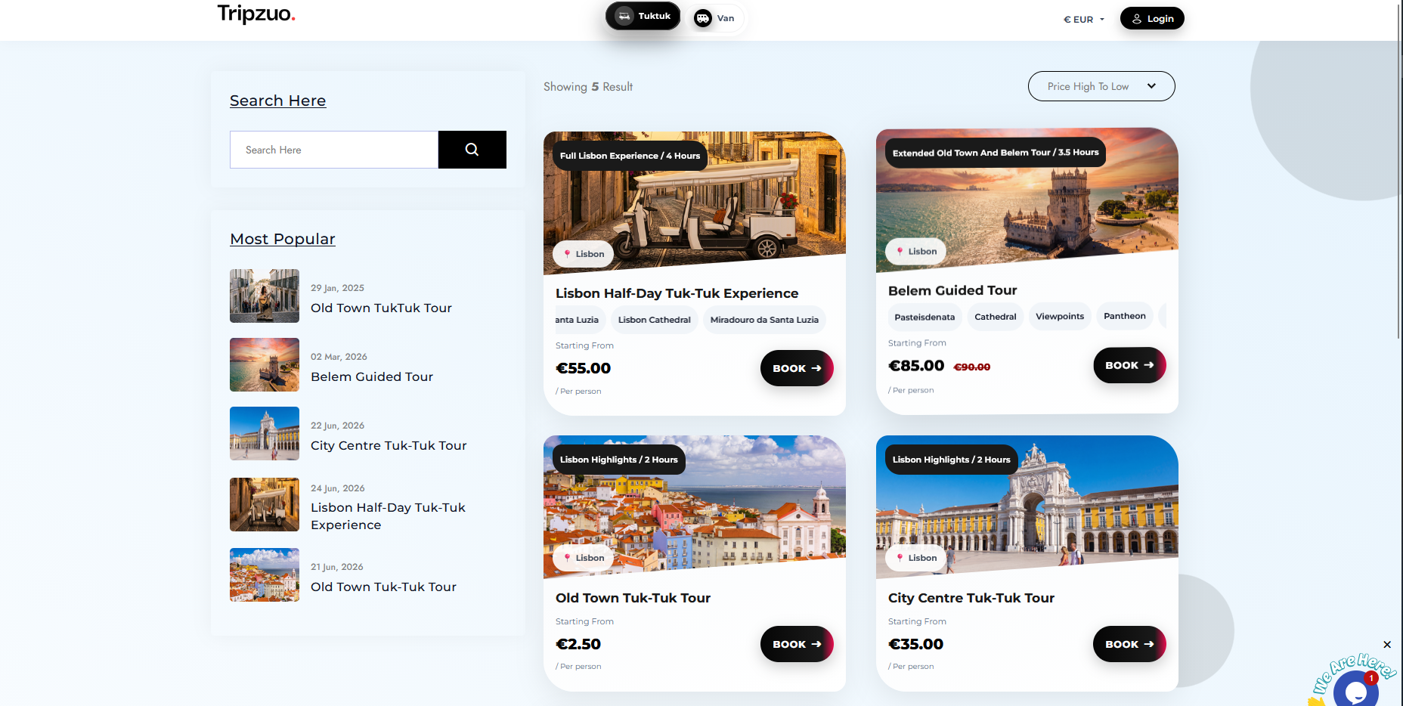Image resolution: width=1403 pixels, height=706 pixels.
Task: Click Lisbon location tag on City Centre card
Action: coord(915,558)
